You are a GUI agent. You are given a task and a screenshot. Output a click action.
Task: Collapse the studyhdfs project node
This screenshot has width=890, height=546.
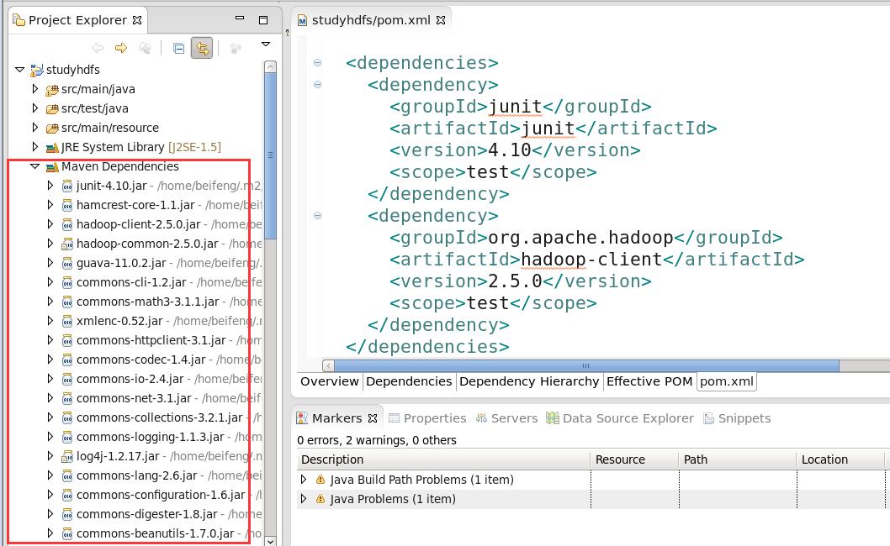click(x=20, y=70)
